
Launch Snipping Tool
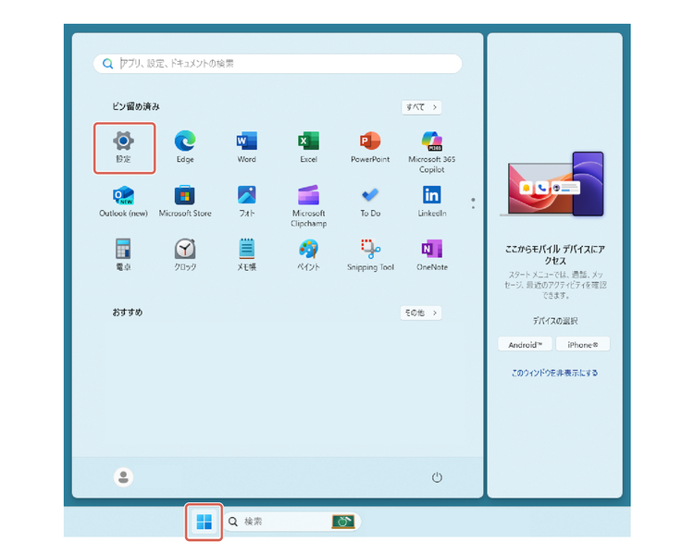click(x=370, y=255)
